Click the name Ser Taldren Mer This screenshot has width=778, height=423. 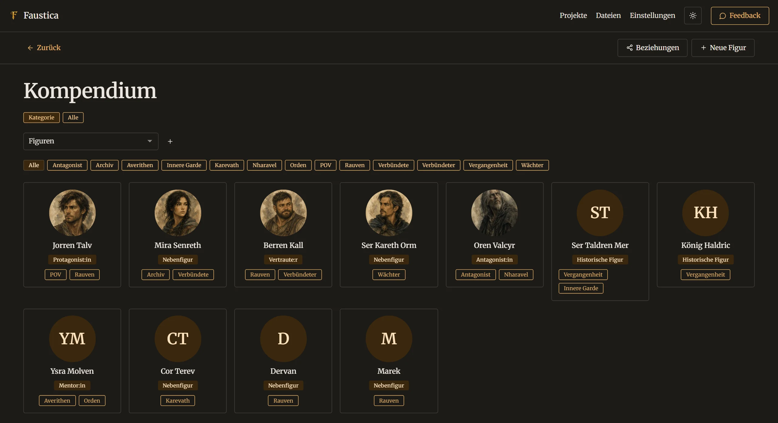coord(600,245)
